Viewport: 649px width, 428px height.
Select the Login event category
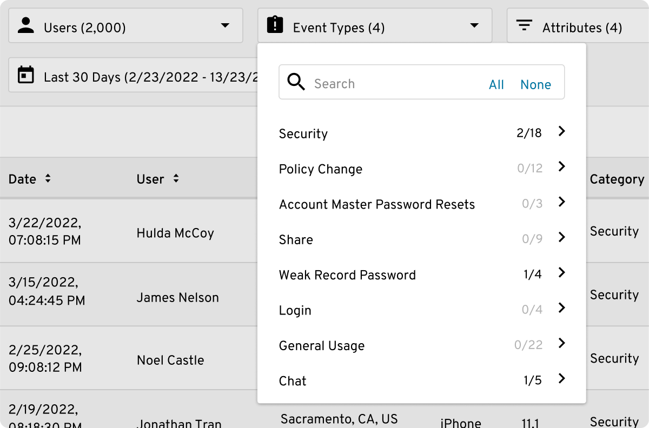coord(295,311)
